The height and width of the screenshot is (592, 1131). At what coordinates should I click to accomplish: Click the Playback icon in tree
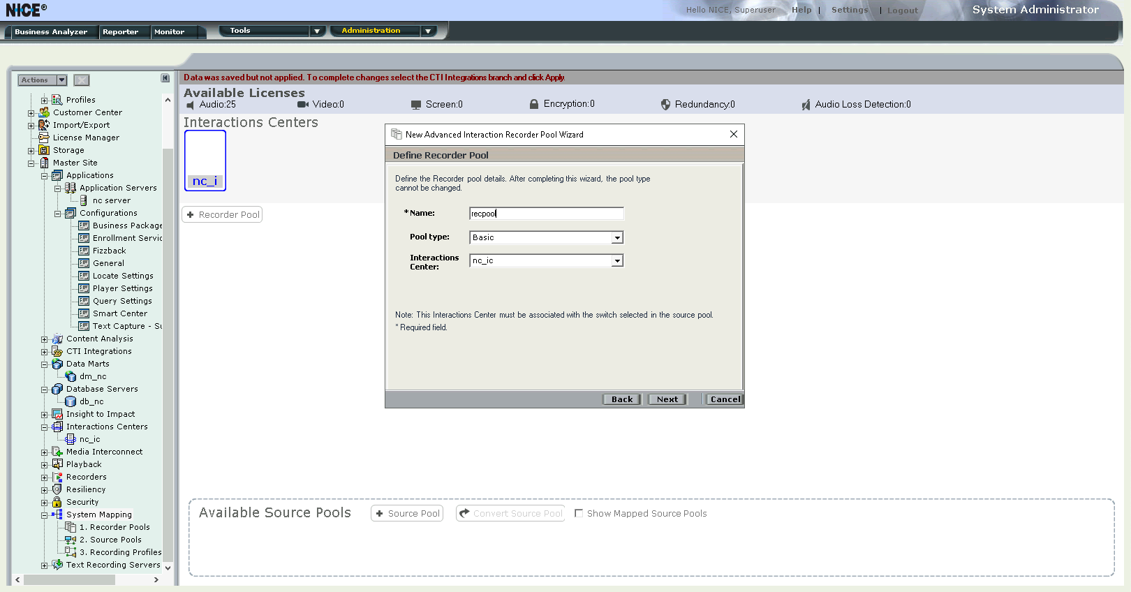coord(57,464)
